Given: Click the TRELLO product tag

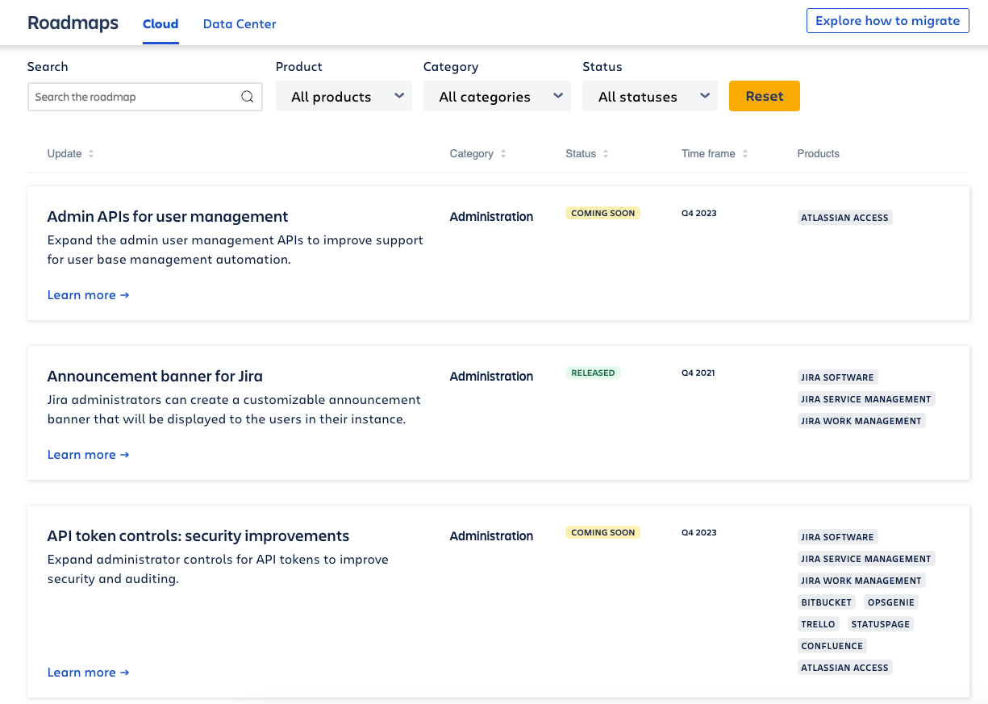Looking at the screenshot, I should click(x=819, y=624).
